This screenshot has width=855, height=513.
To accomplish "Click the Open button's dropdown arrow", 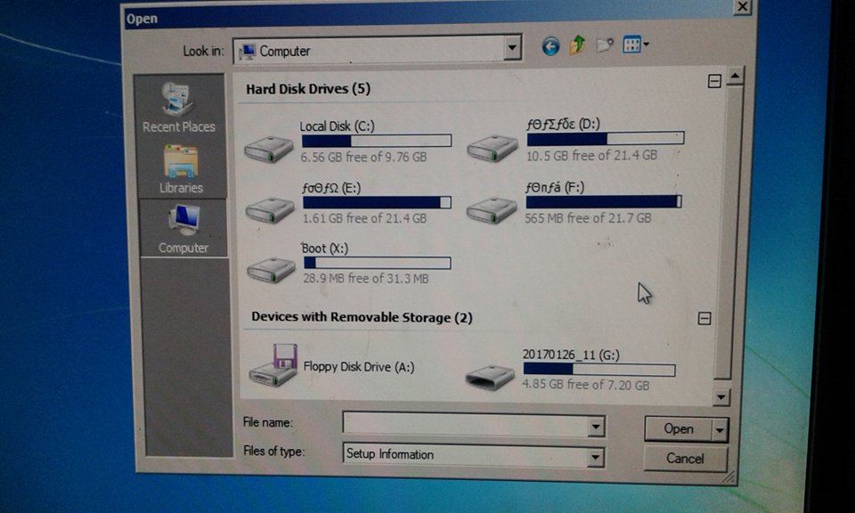I will coord(720,430).
